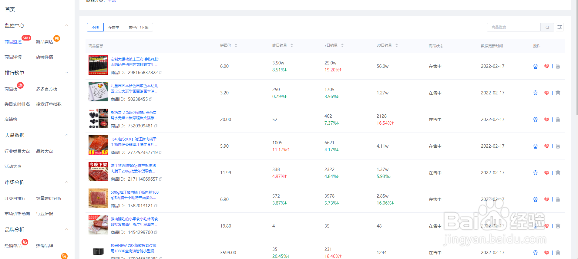Click the monitor icon for product 277252357719
The height and width of the screenshot is (259, 578).
point(535,146)
